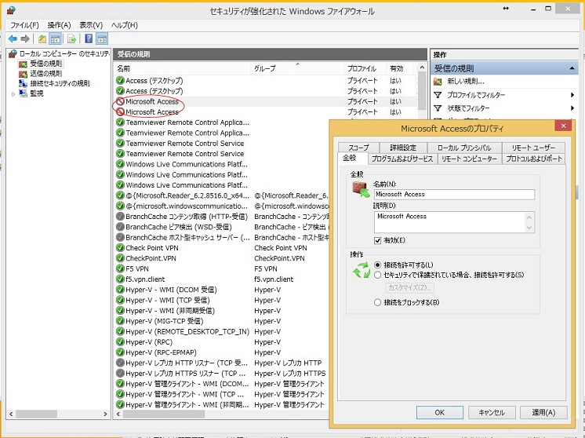Select the ローカル コンピューター root tree node
This screenshot has height=438, width=585.
click(x=60, y=54)
